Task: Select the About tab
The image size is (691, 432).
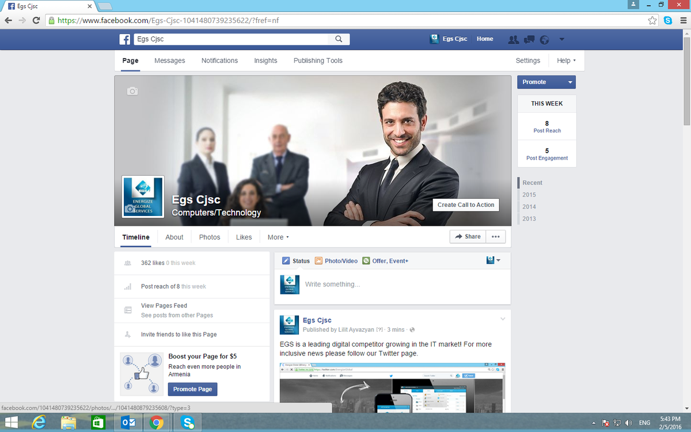Action: tap(174, 237)
